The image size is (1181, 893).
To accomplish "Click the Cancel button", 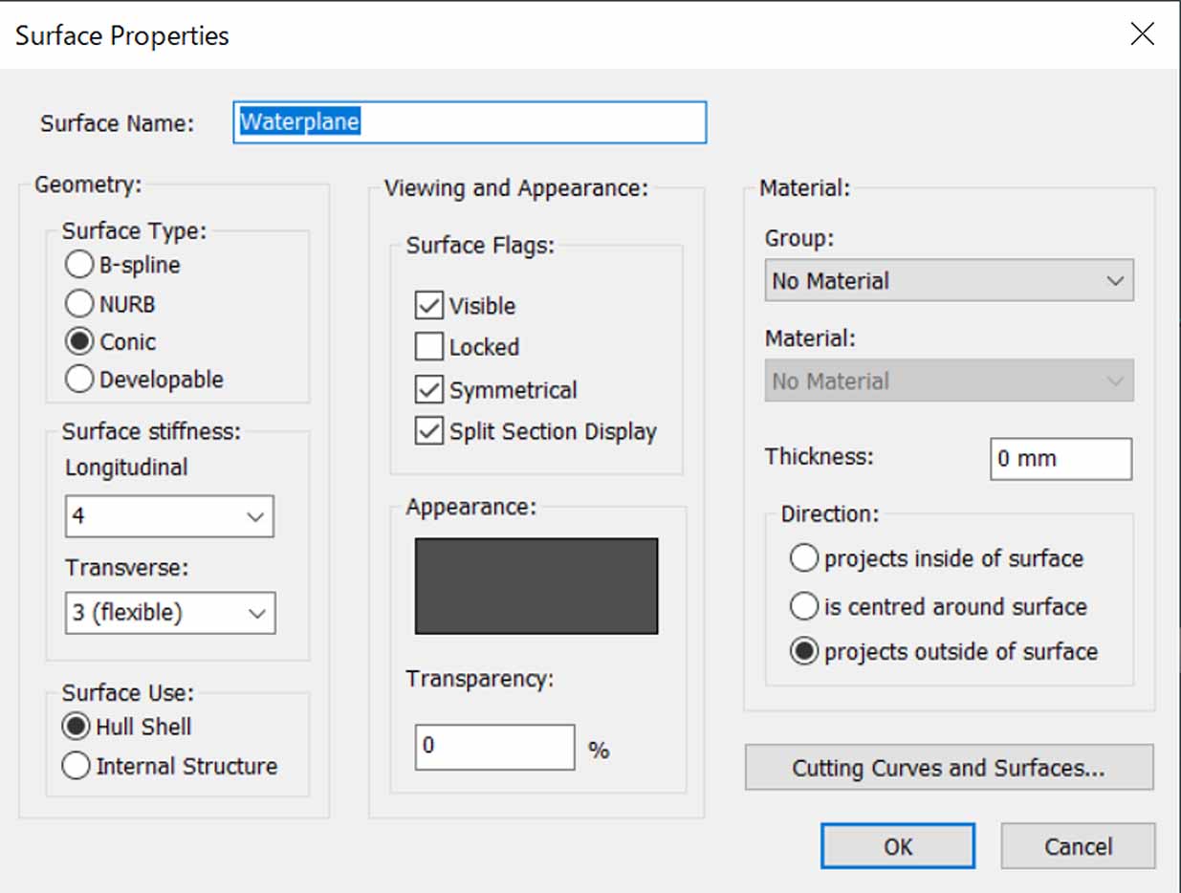I will pyautogui.click(x=1078, y=846).
